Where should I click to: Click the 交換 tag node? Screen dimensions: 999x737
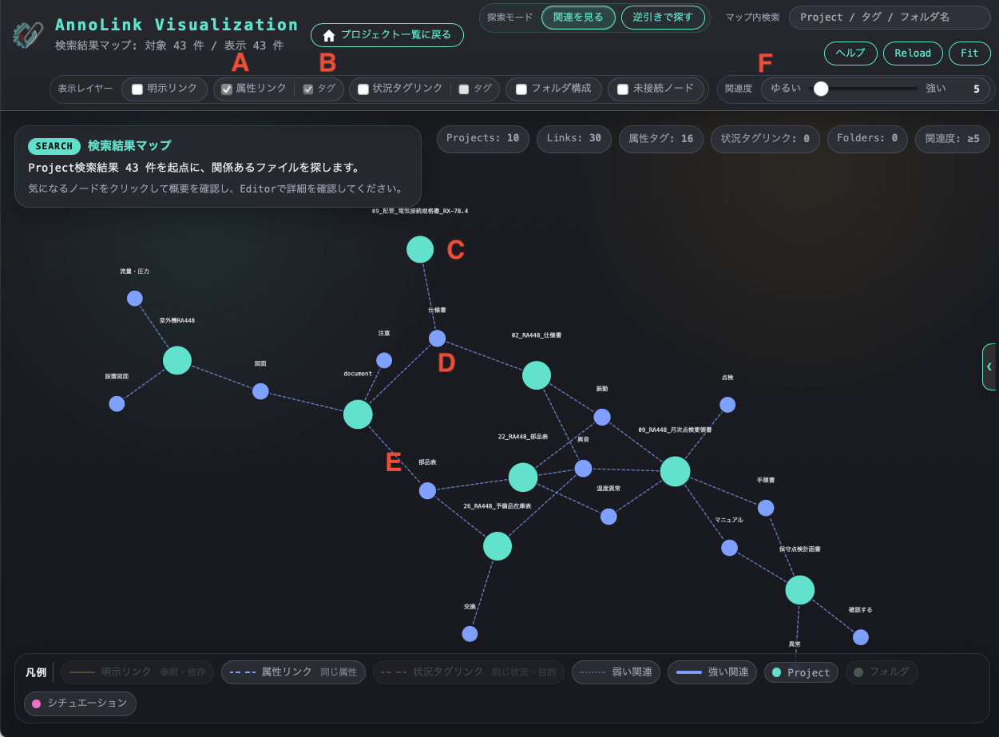pyautogui.click(x=470, y=634)
